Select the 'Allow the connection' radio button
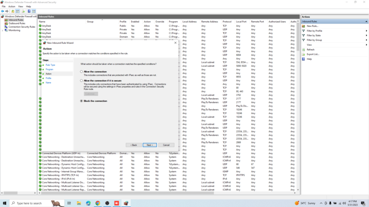The width and height of the screenshot is (369, 207). click(82, 72)
